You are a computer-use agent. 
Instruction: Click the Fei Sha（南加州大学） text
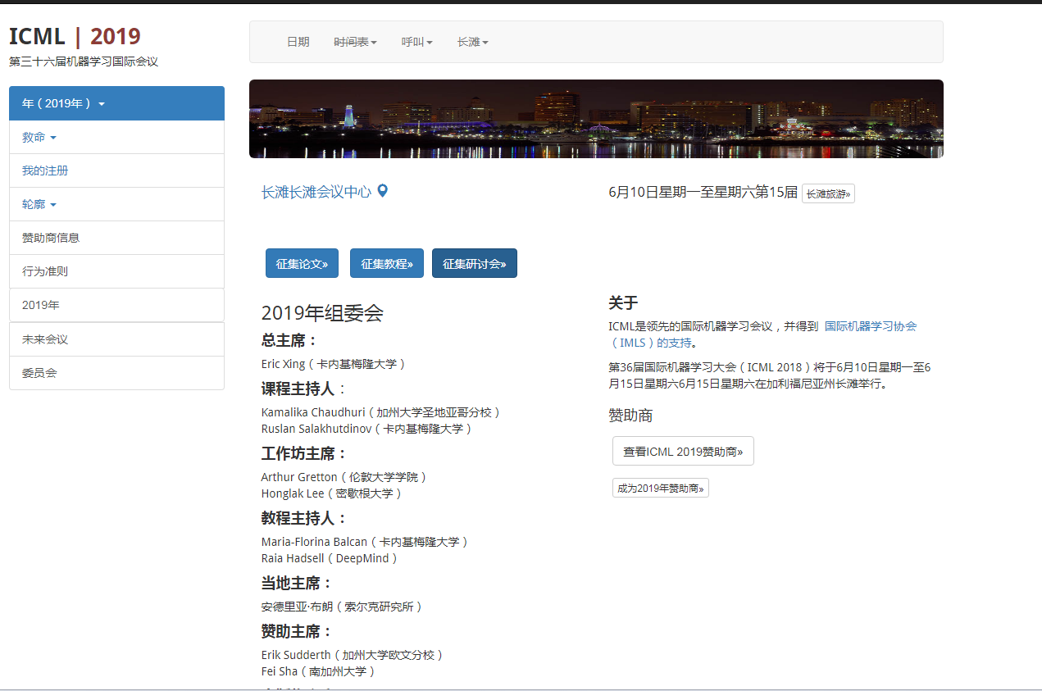(319, 671)
